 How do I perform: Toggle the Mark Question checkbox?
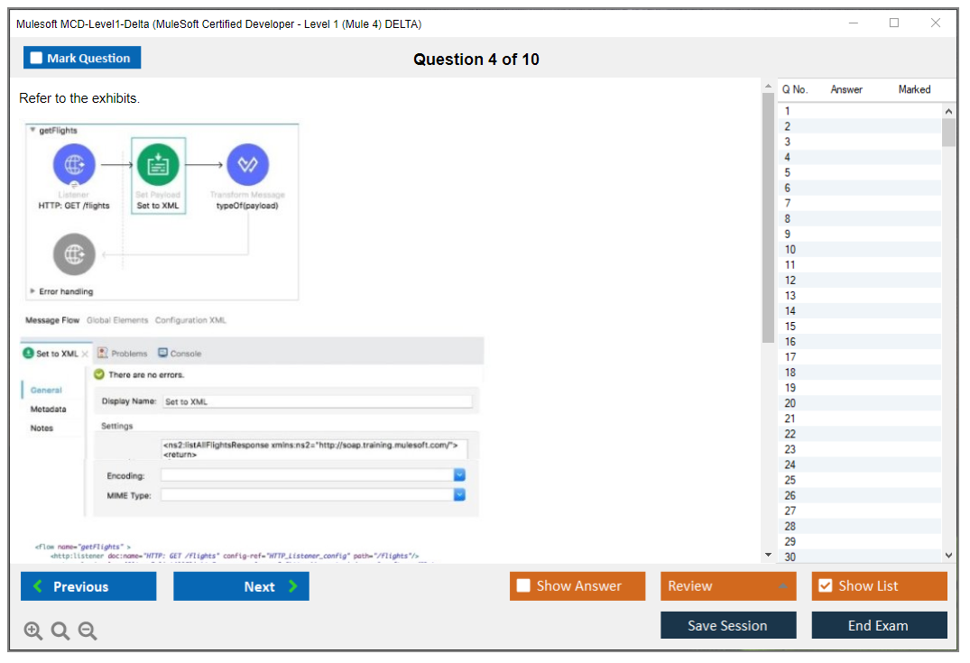point(37,59)
